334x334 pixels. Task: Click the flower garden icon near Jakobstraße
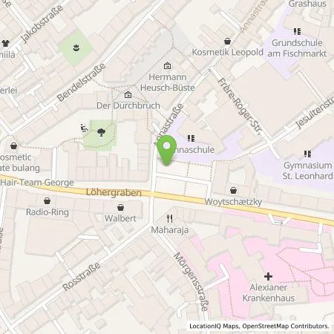coord(76,48)
